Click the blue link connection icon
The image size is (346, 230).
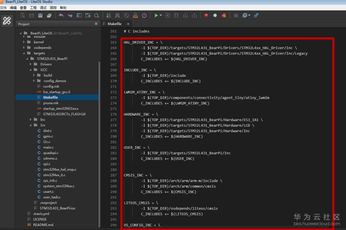[256, 15]
